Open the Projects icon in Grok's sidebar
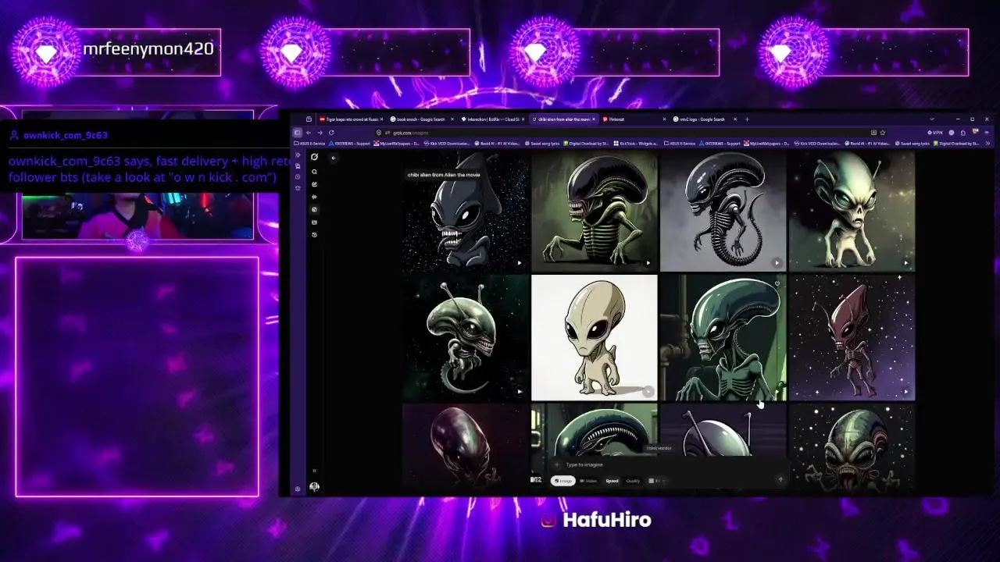 coord(314,222)
